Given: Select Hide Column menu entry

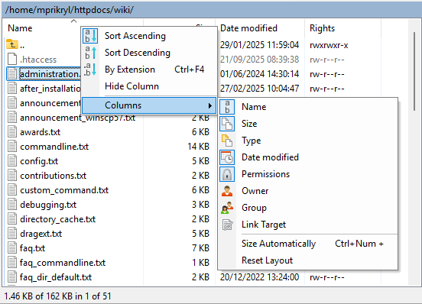Looking at the screenshot, I should [149, 86].
